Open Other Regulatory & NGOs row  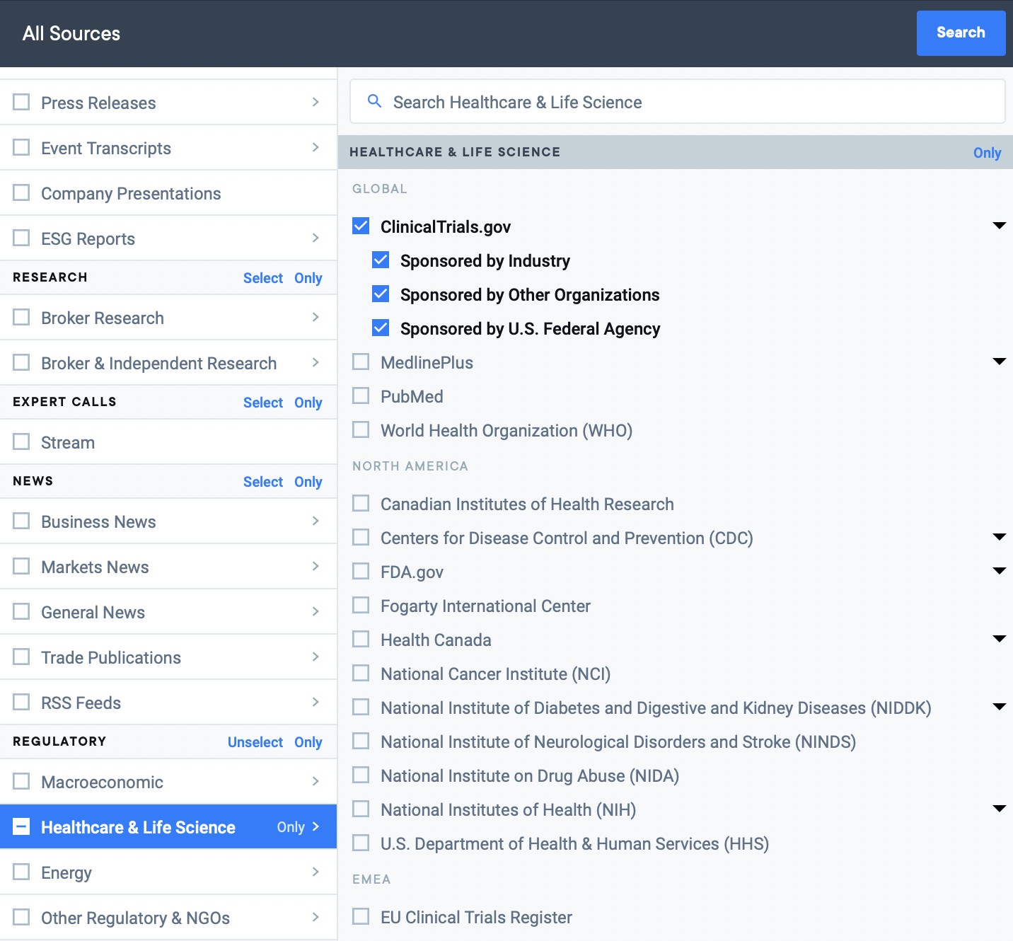168,917
